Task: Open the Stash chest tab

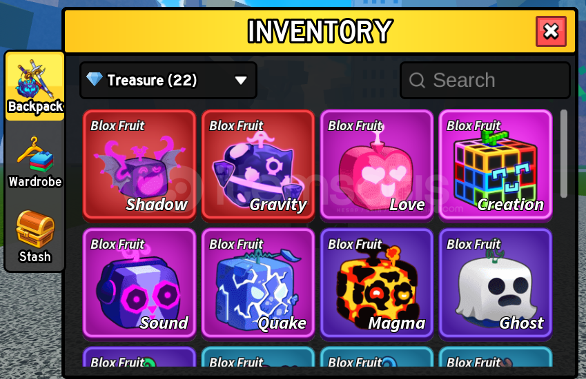Action: point(35,237)
